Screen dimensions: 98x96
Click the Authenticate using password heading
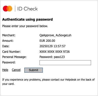point(27,19)
